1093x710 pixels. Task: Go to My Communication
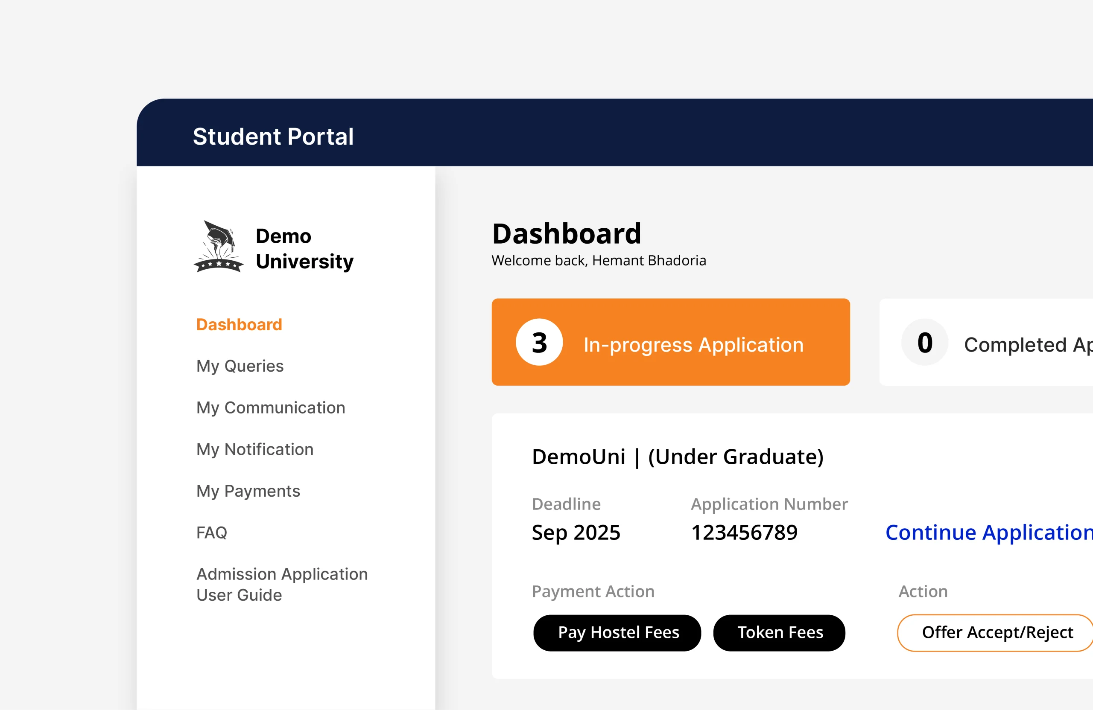point(271,407)
